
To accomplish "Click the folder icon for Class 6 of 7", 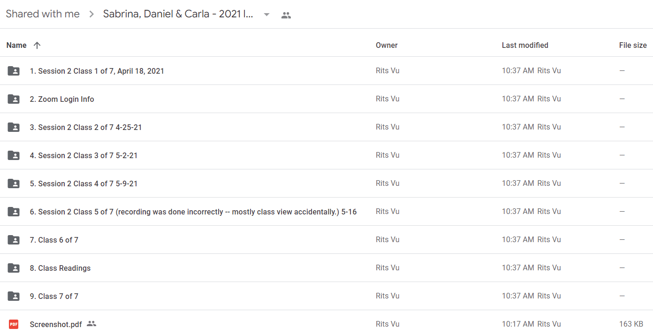I will coord(14,240).
